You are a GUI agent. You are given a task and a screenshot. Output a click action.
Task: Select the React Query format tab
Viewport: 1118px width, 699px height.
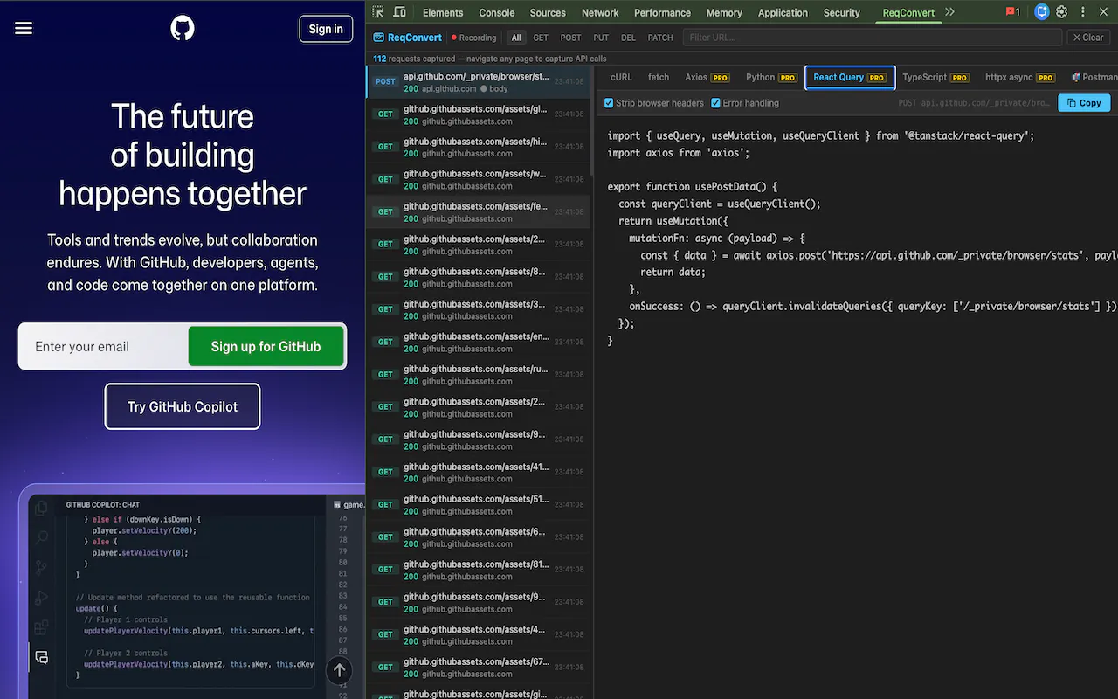tap(850, 77)
